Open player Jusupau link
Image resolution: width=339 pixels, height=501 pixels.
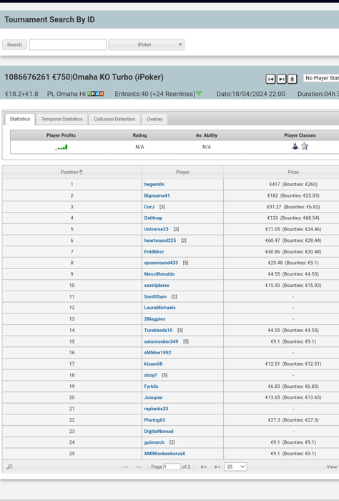pos(153,397)
